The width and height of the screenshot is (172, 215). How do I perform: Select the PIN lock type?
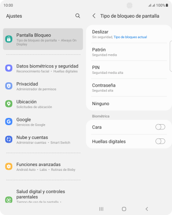pyautogui.click(x=129, y=69)
